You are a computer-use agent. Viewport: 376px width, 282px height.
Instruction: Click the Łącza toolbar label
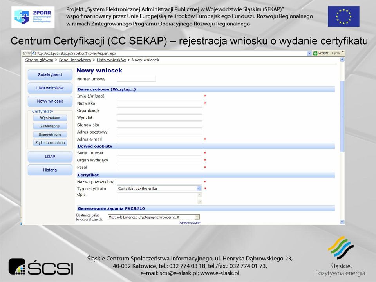[x=336, y=53]
